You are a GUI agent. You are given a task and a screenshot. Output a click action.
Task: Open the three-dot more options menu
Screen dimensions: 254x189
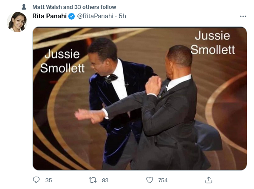click(x=243, y=16)
